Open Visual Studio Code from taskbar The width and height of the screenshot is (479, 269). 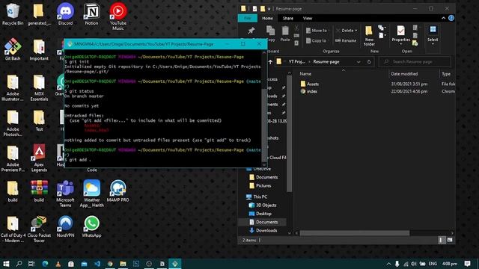pos(97,264)
